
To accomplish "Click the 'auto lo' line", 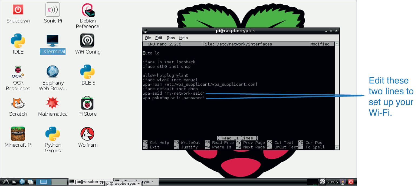I will (151, 53).
